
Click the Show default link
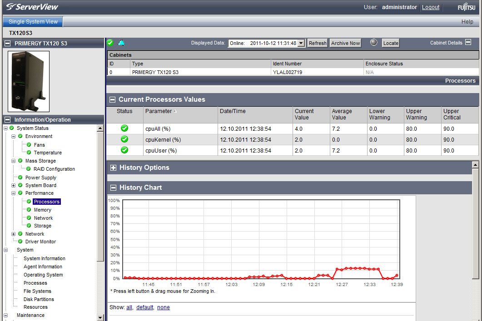coord(145,307)
